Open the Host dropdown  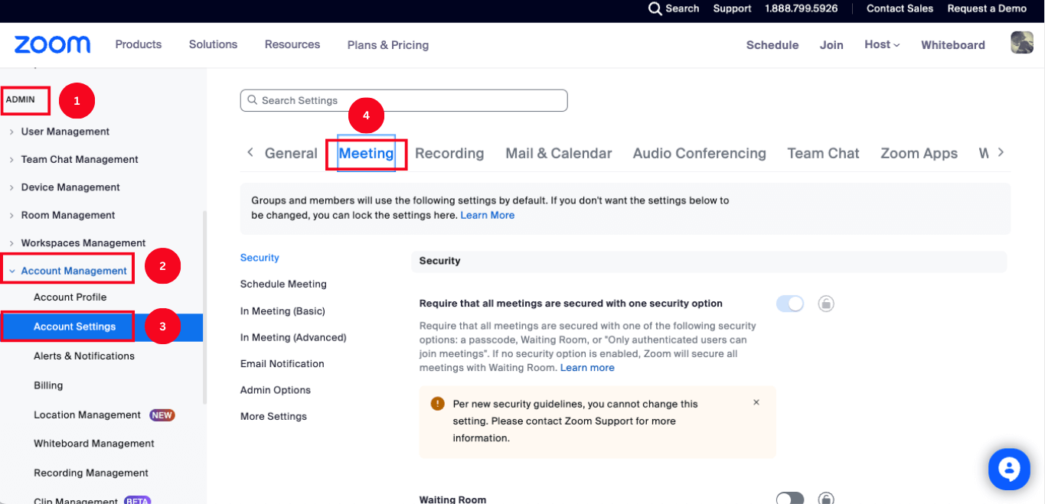tap(882, 44)
